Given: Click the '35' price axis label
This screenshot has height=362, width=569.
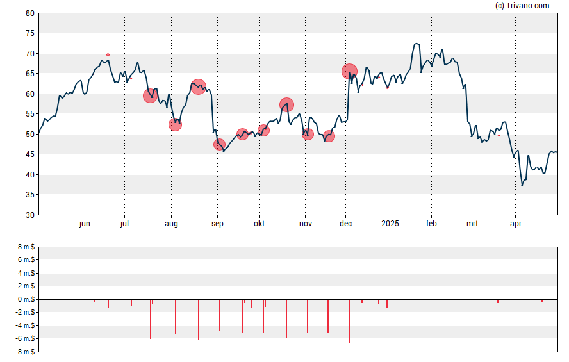Looking at the screenshot, I should click(30, 195).
